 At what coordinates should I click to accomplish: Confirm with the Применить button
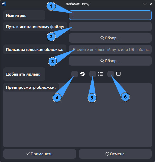(40, 154)
